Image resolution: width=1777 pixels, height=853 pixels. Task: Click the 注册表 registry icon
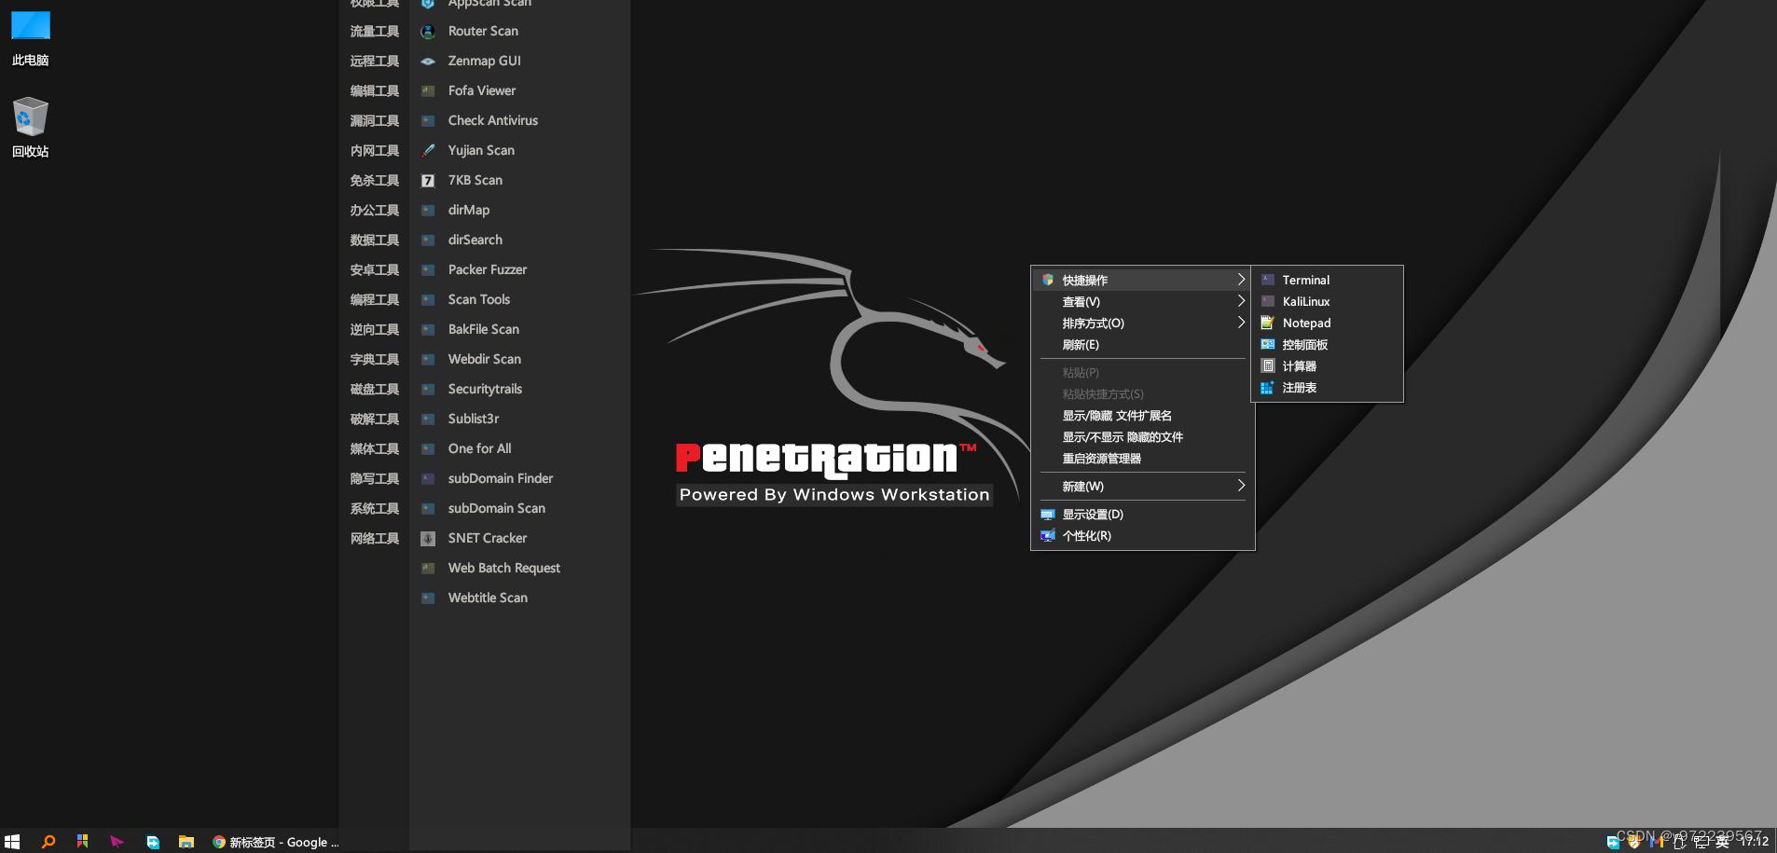coord(1268,387)
